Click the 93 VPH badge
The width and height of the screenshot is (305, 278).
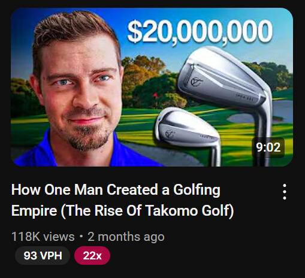[x=43, y=255]
